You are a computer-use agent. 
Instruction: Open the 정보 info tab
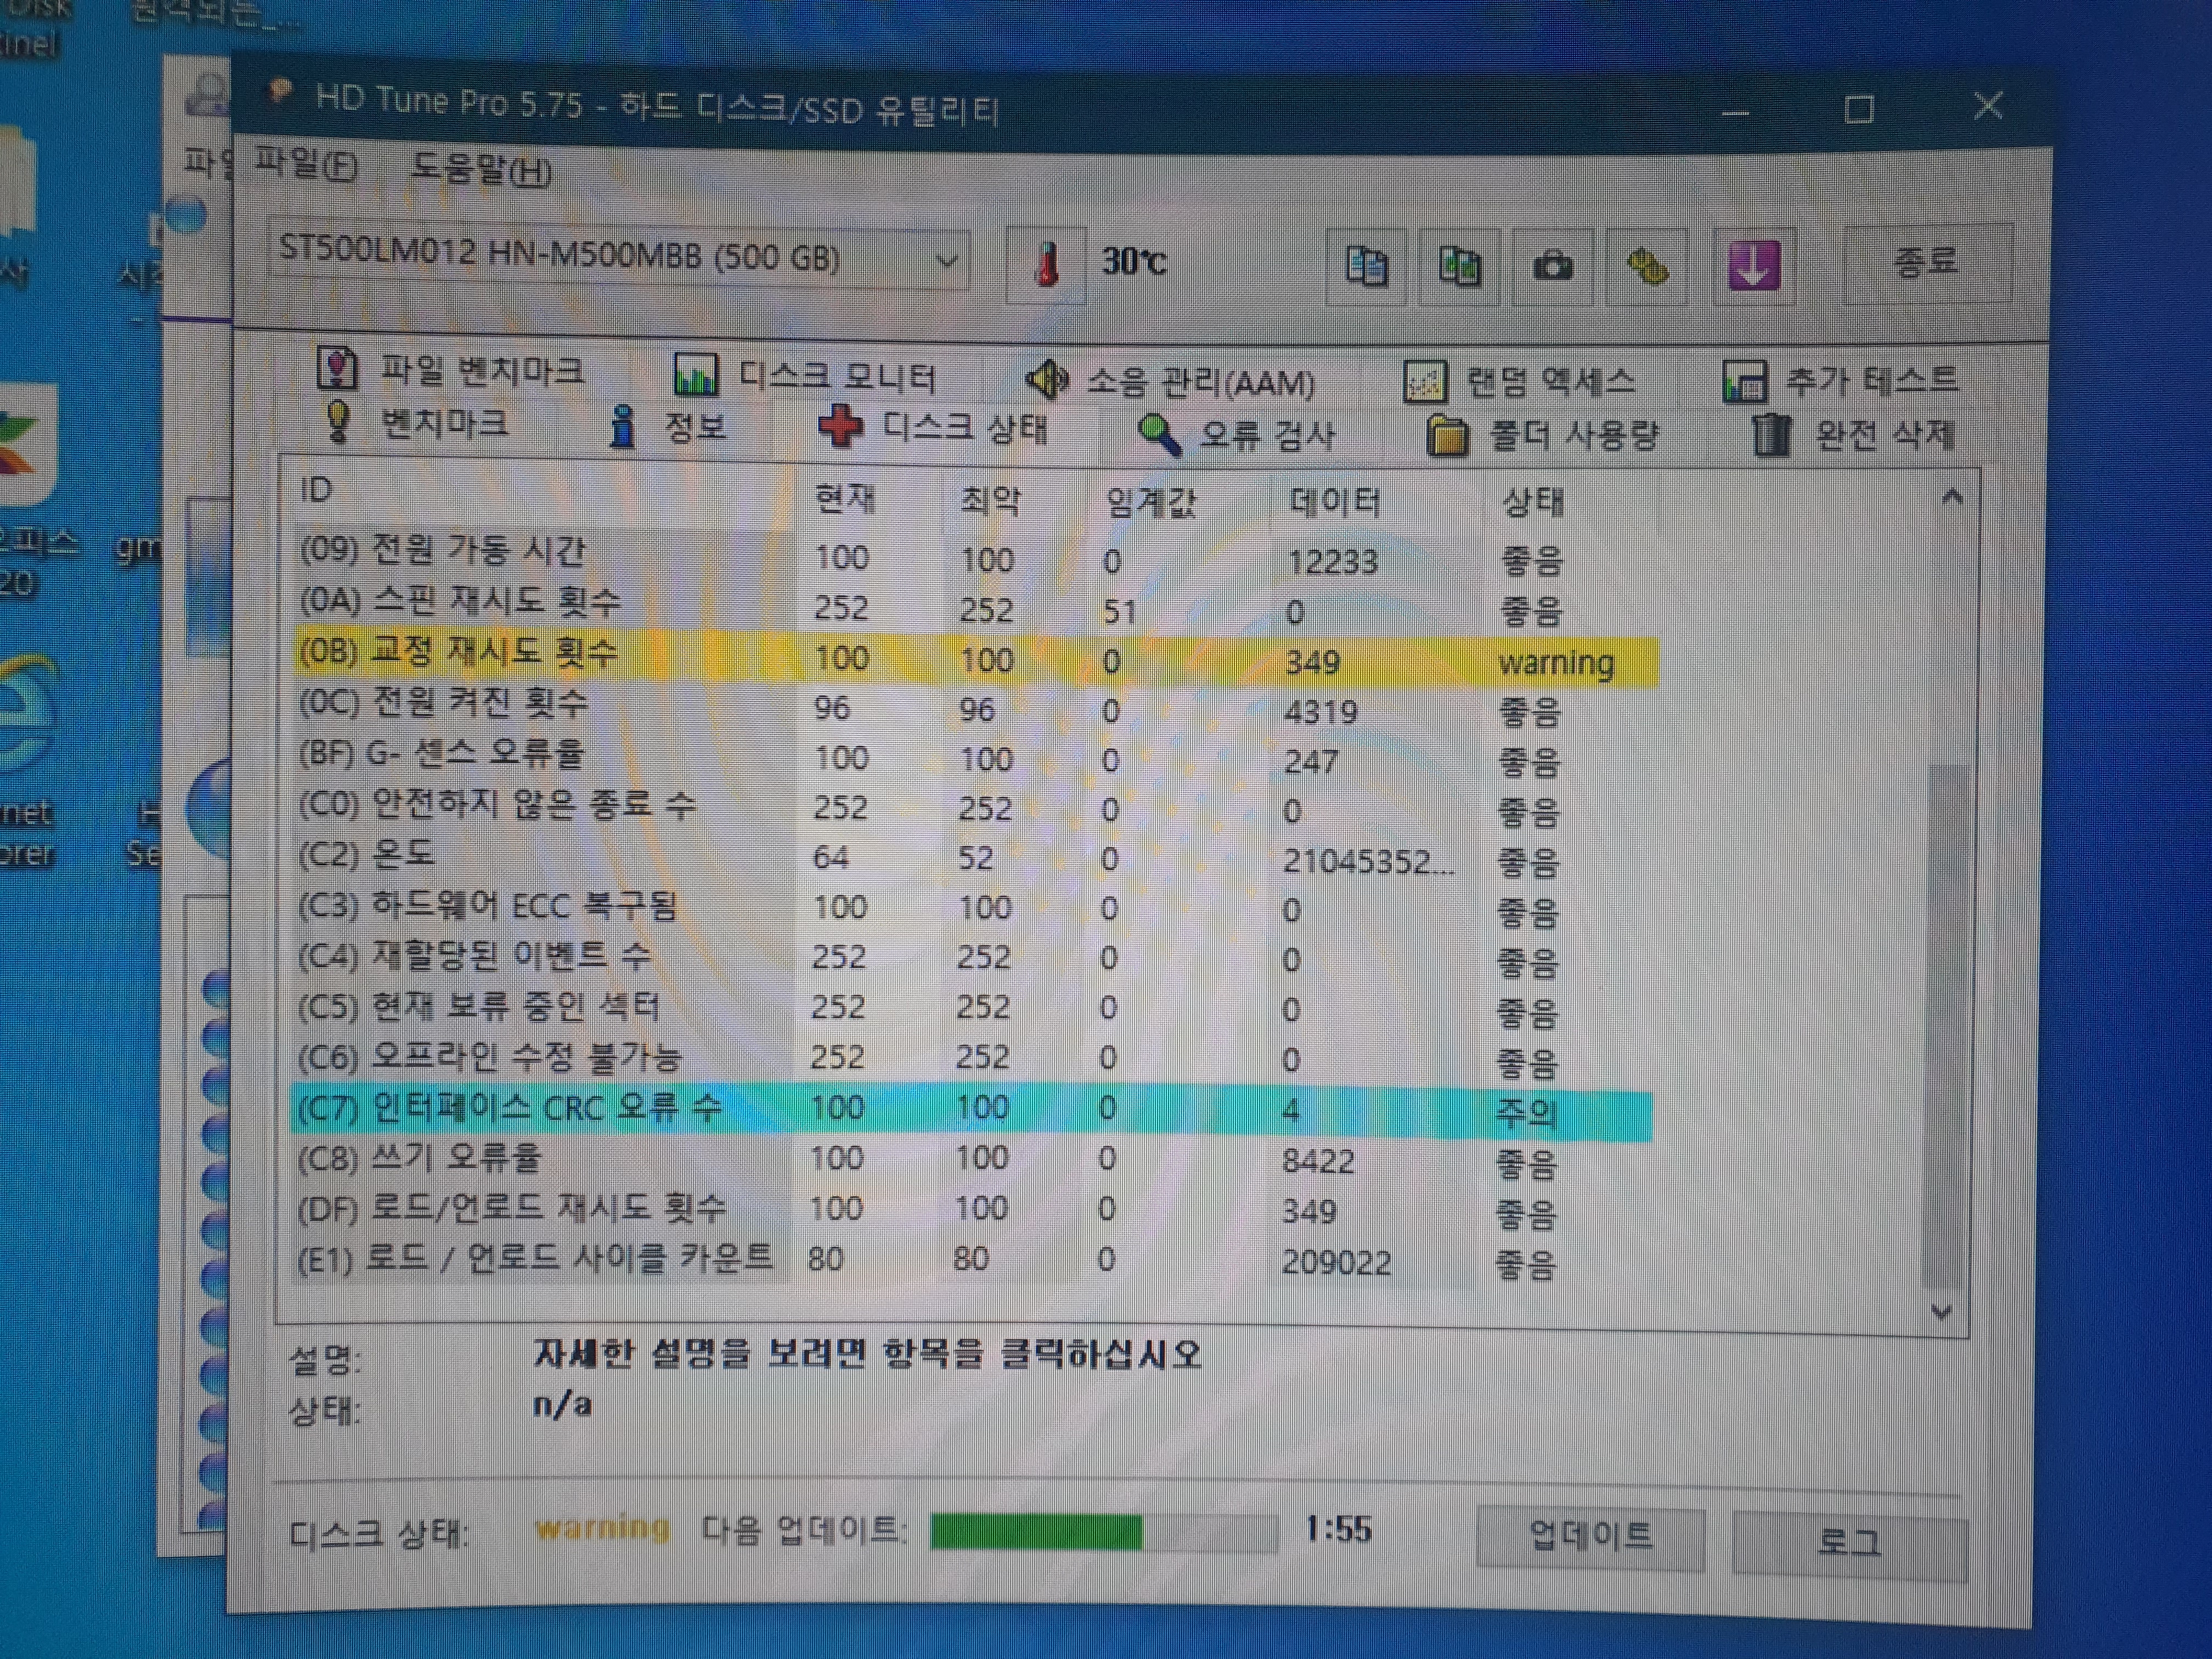(668, 427)
